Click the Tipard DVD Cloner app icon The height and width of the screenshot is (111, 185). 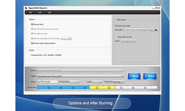[26, 8]
